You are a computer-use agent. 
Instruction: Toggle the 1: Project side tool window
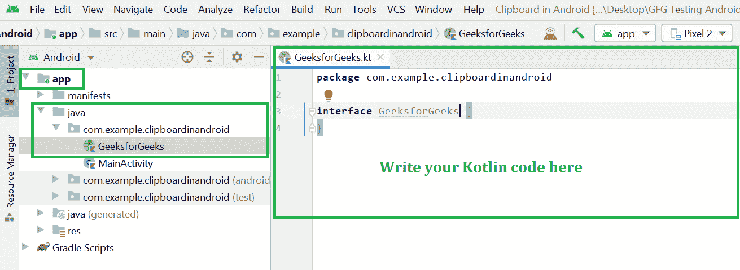(x=10, y=79)
